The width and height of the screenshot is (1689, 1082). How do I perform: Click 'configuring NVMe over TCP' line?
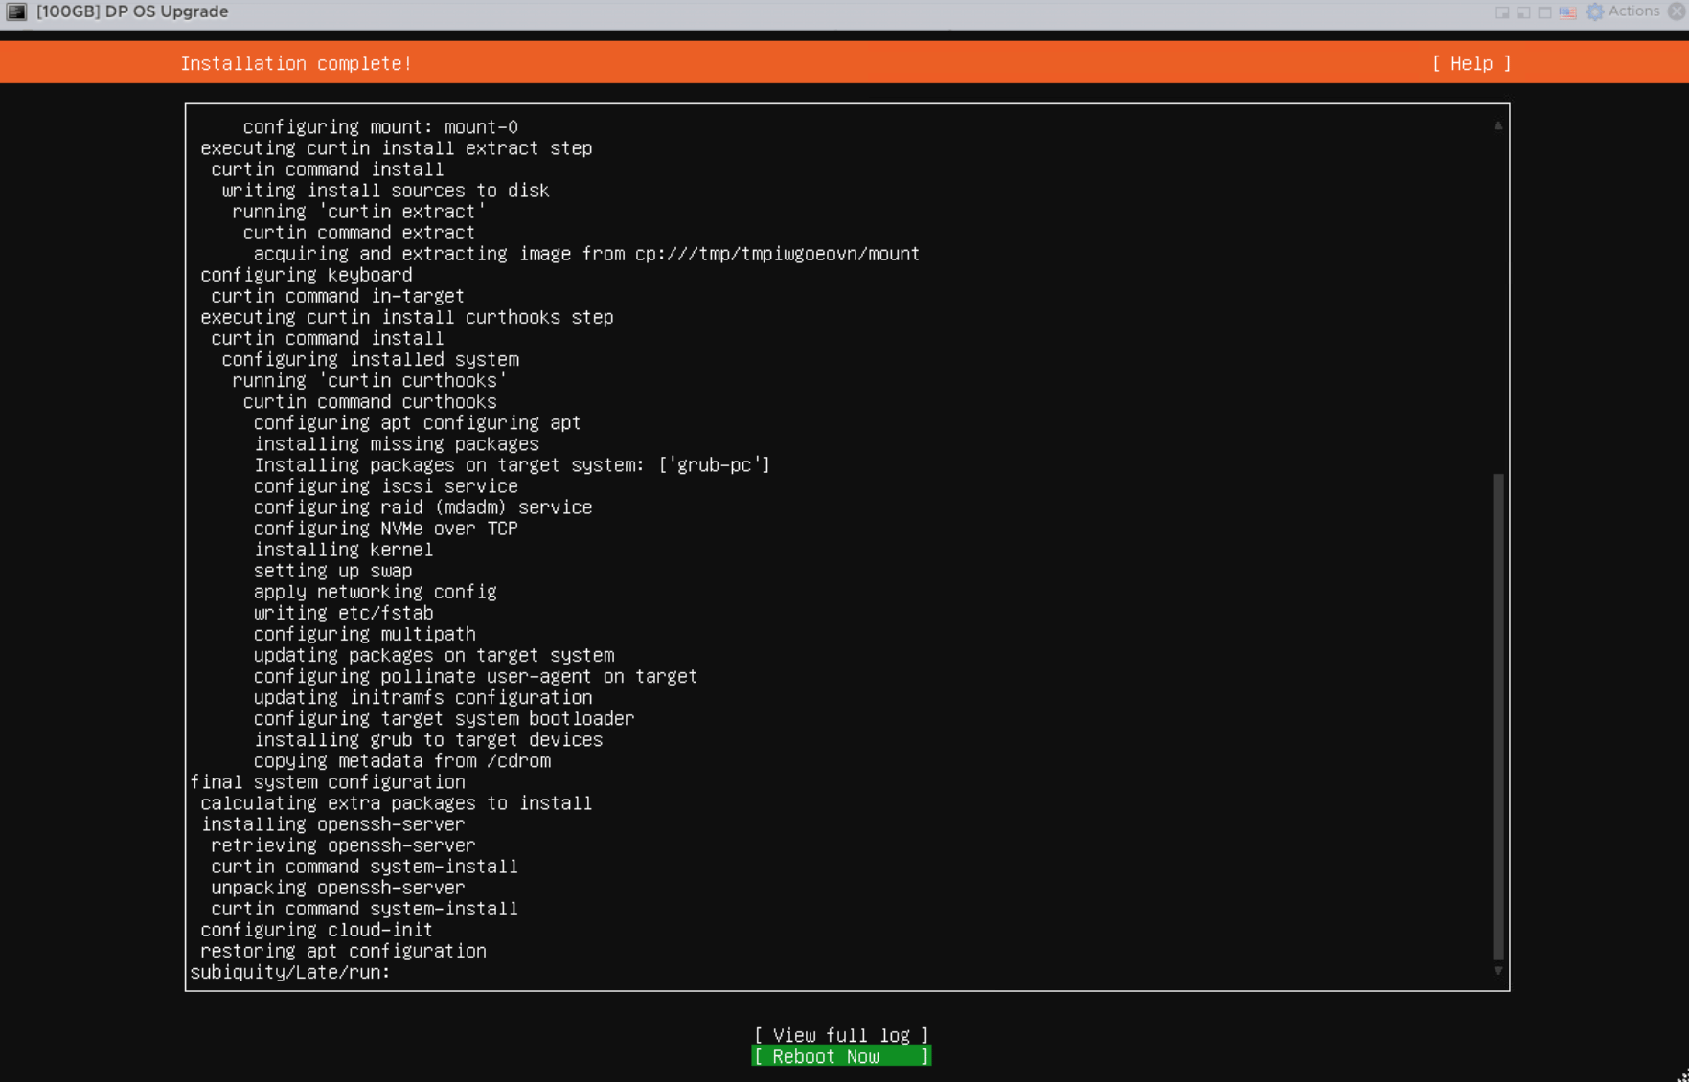tap(385, 529)
